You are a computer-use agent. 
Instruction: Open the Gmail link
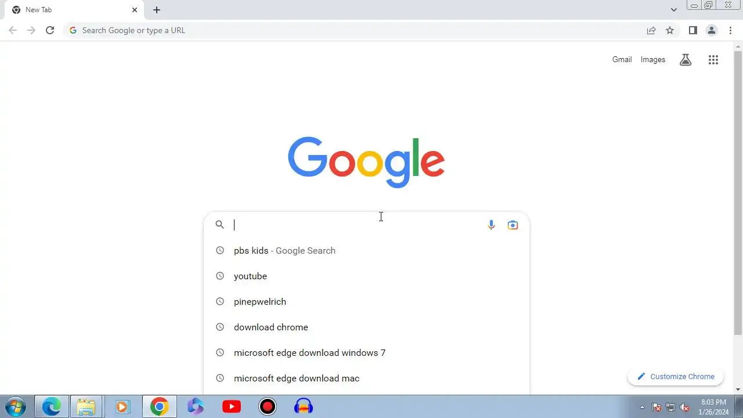tap(622, 60)
